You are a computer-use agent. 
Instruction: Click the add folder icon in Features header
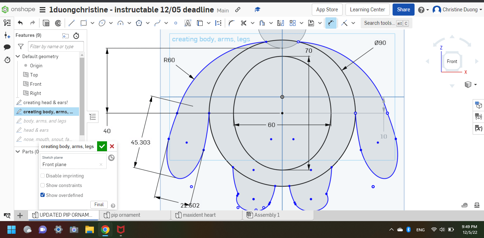[66, 35]
